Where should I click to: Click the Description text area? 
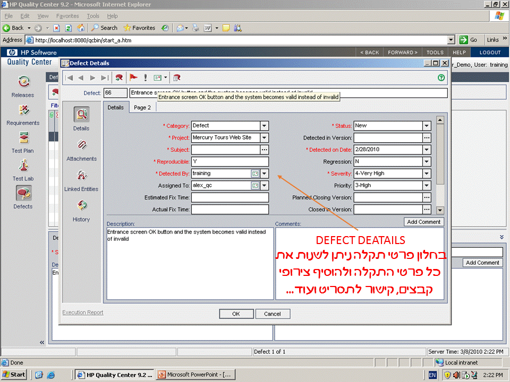(x=190, y=264)
